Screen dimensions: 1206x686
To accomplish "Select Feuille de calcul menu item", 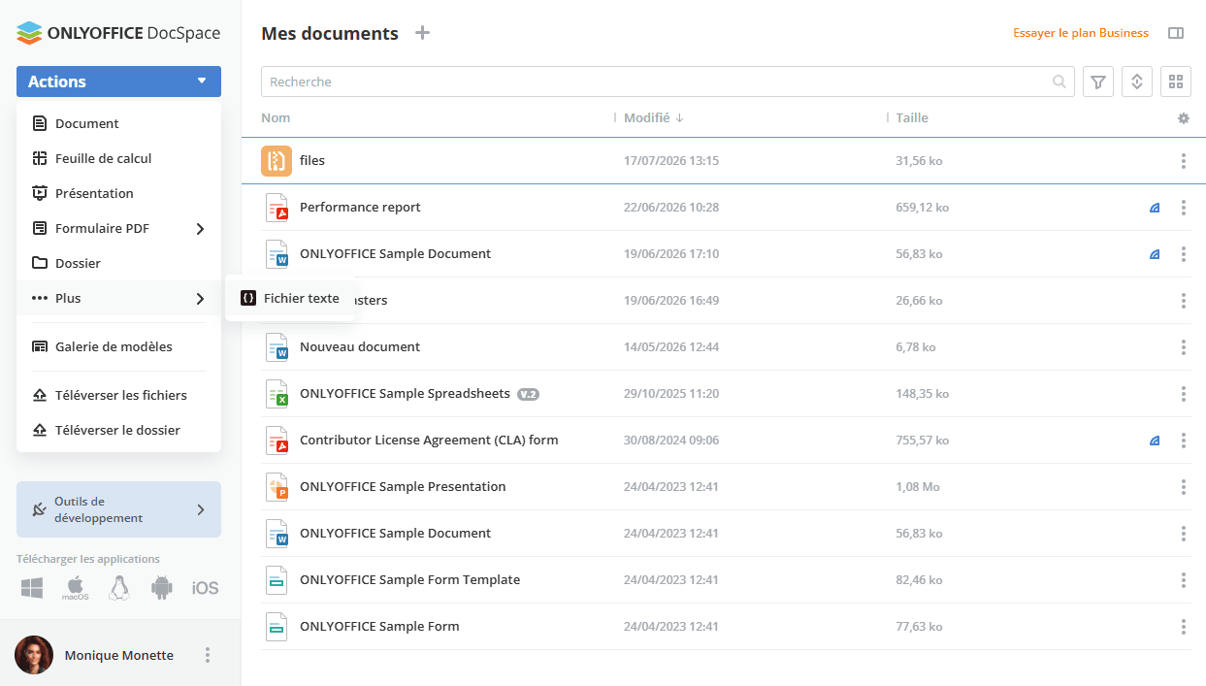I will [x=118, y=158].
